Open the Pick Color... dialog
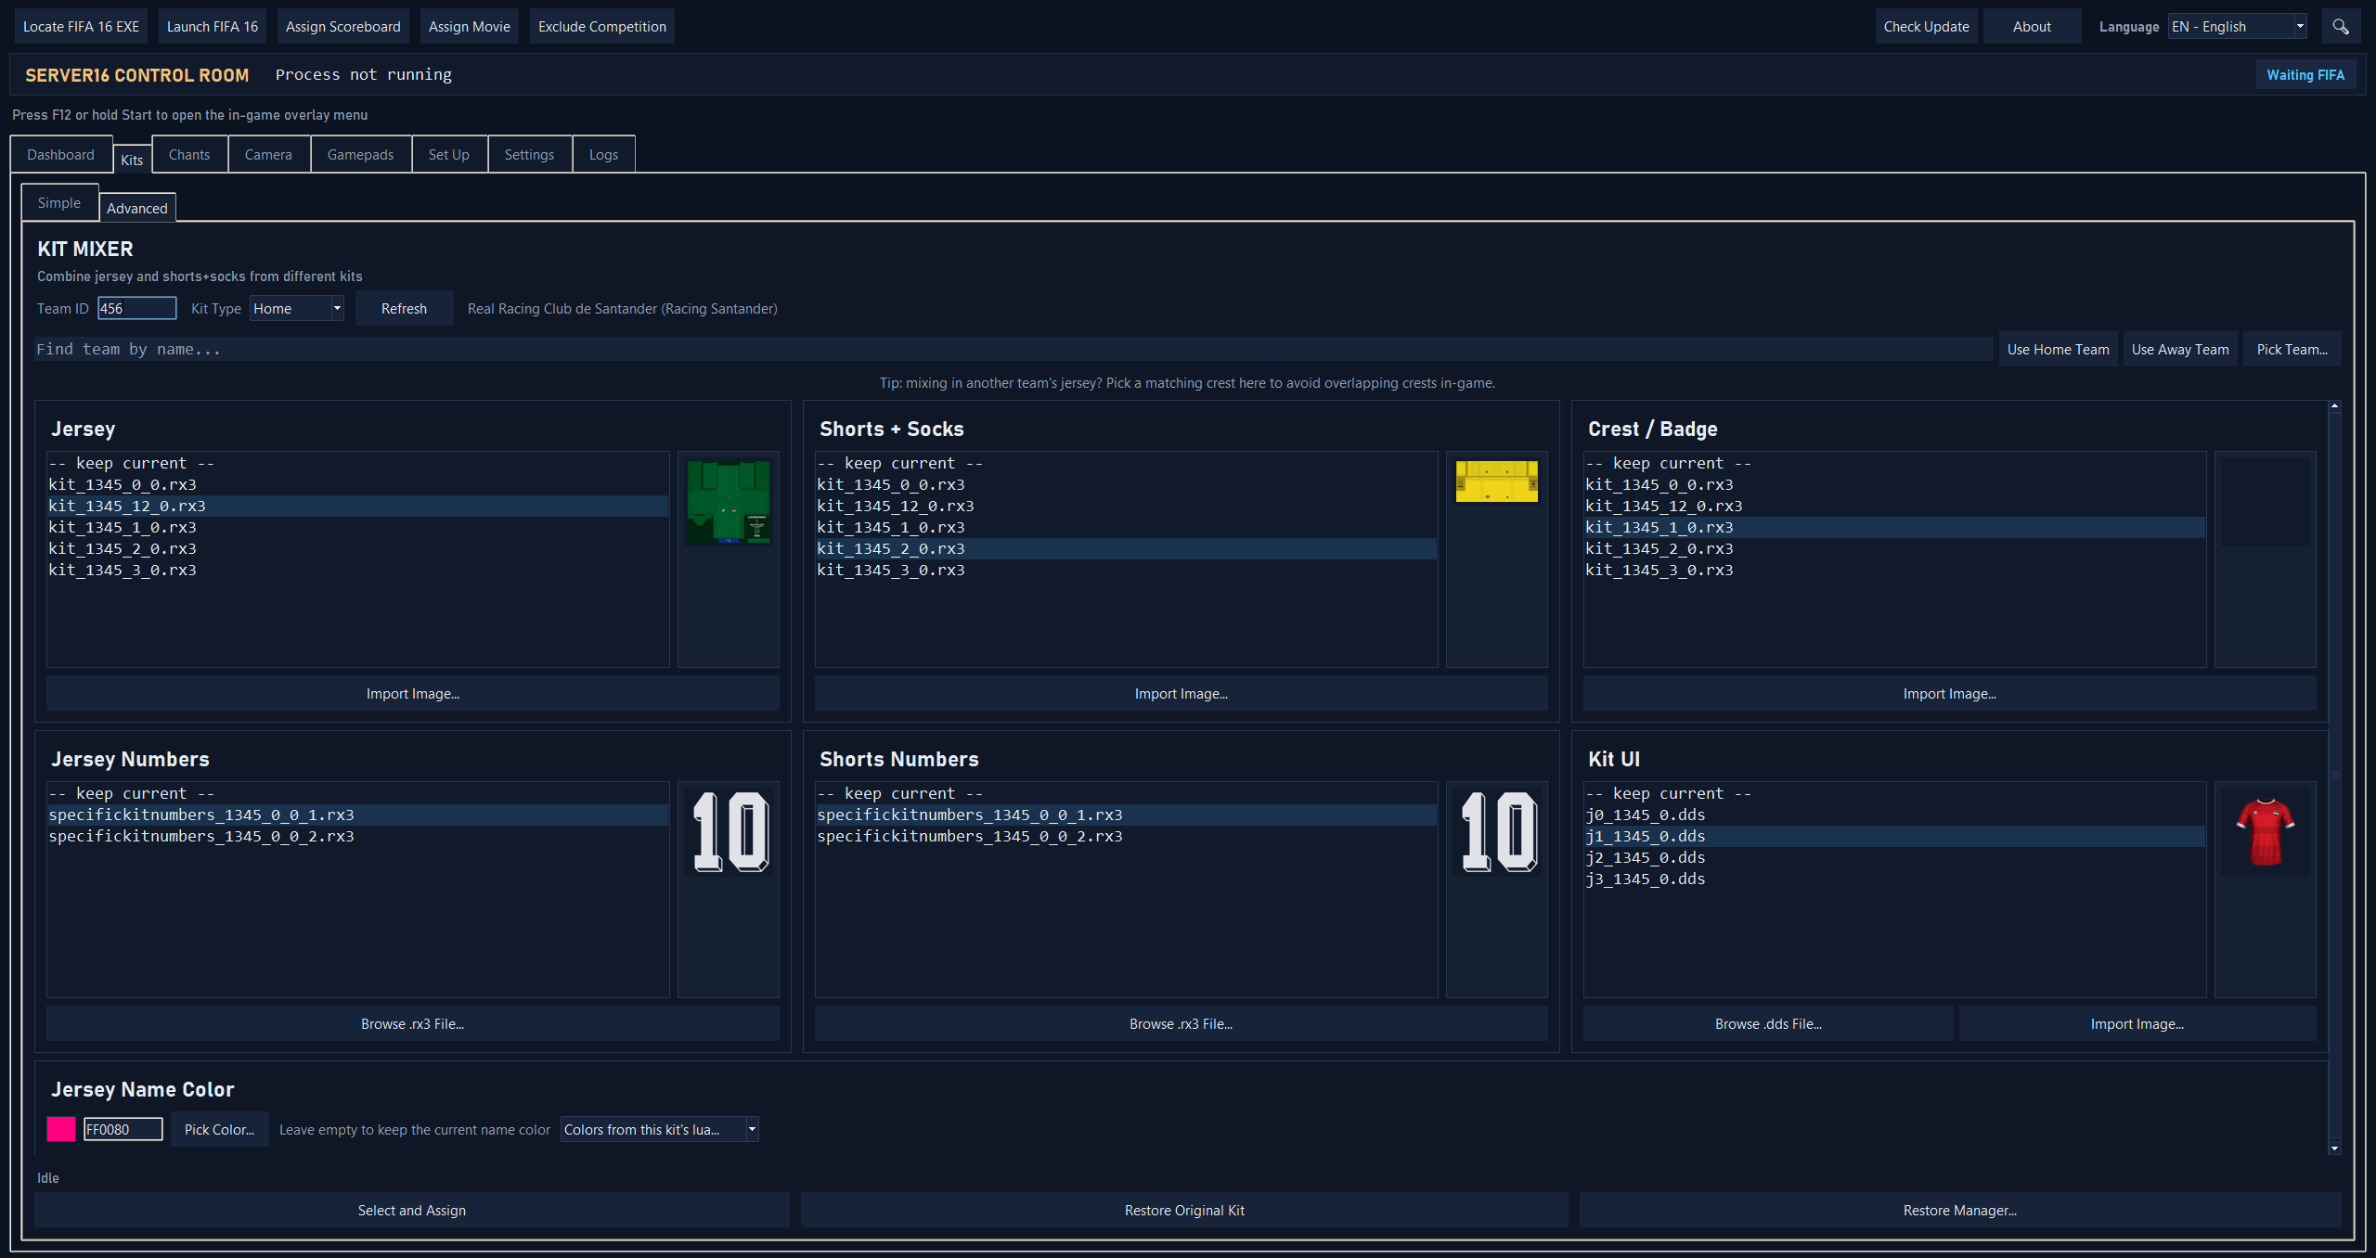Viewport: 2376px width, 1258px height. pos(219,1129)
